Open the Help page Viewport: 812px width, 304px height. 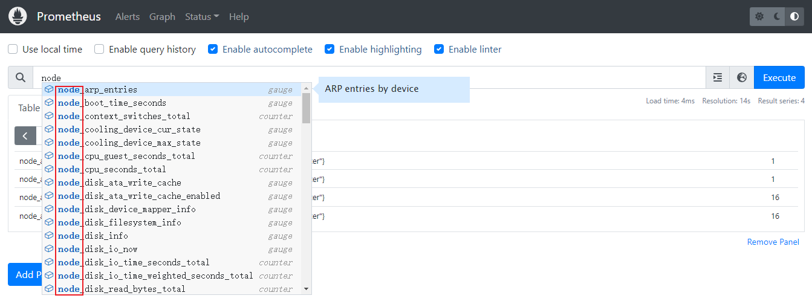[239, 16]
